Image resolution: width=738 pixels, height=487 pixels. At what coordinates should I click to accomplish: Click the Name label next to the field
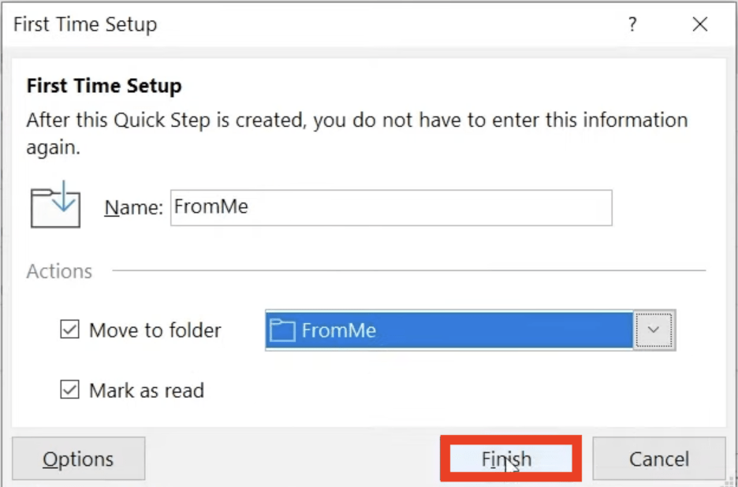point(134,207)
